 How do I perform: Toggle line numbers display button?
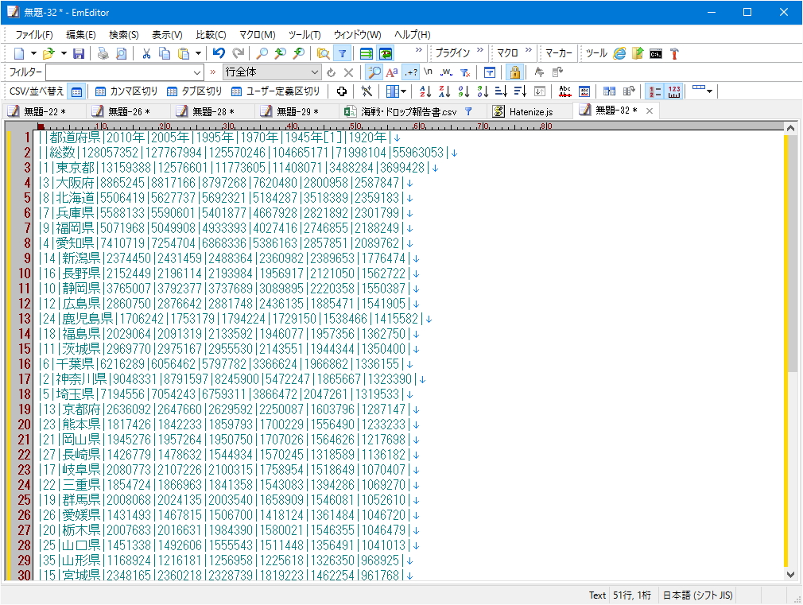(x=655, y=91)
